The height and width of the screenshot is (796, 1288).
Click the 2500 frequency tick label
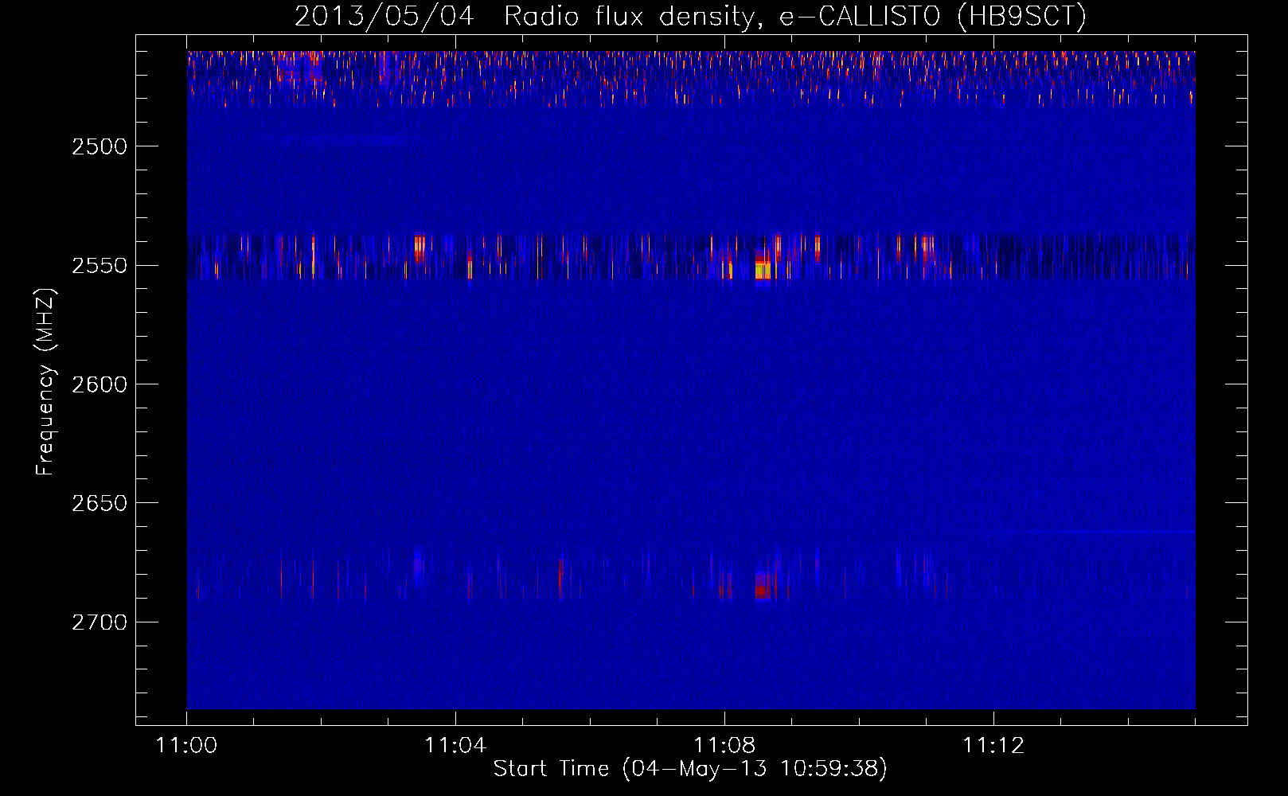tap(100, 146)
